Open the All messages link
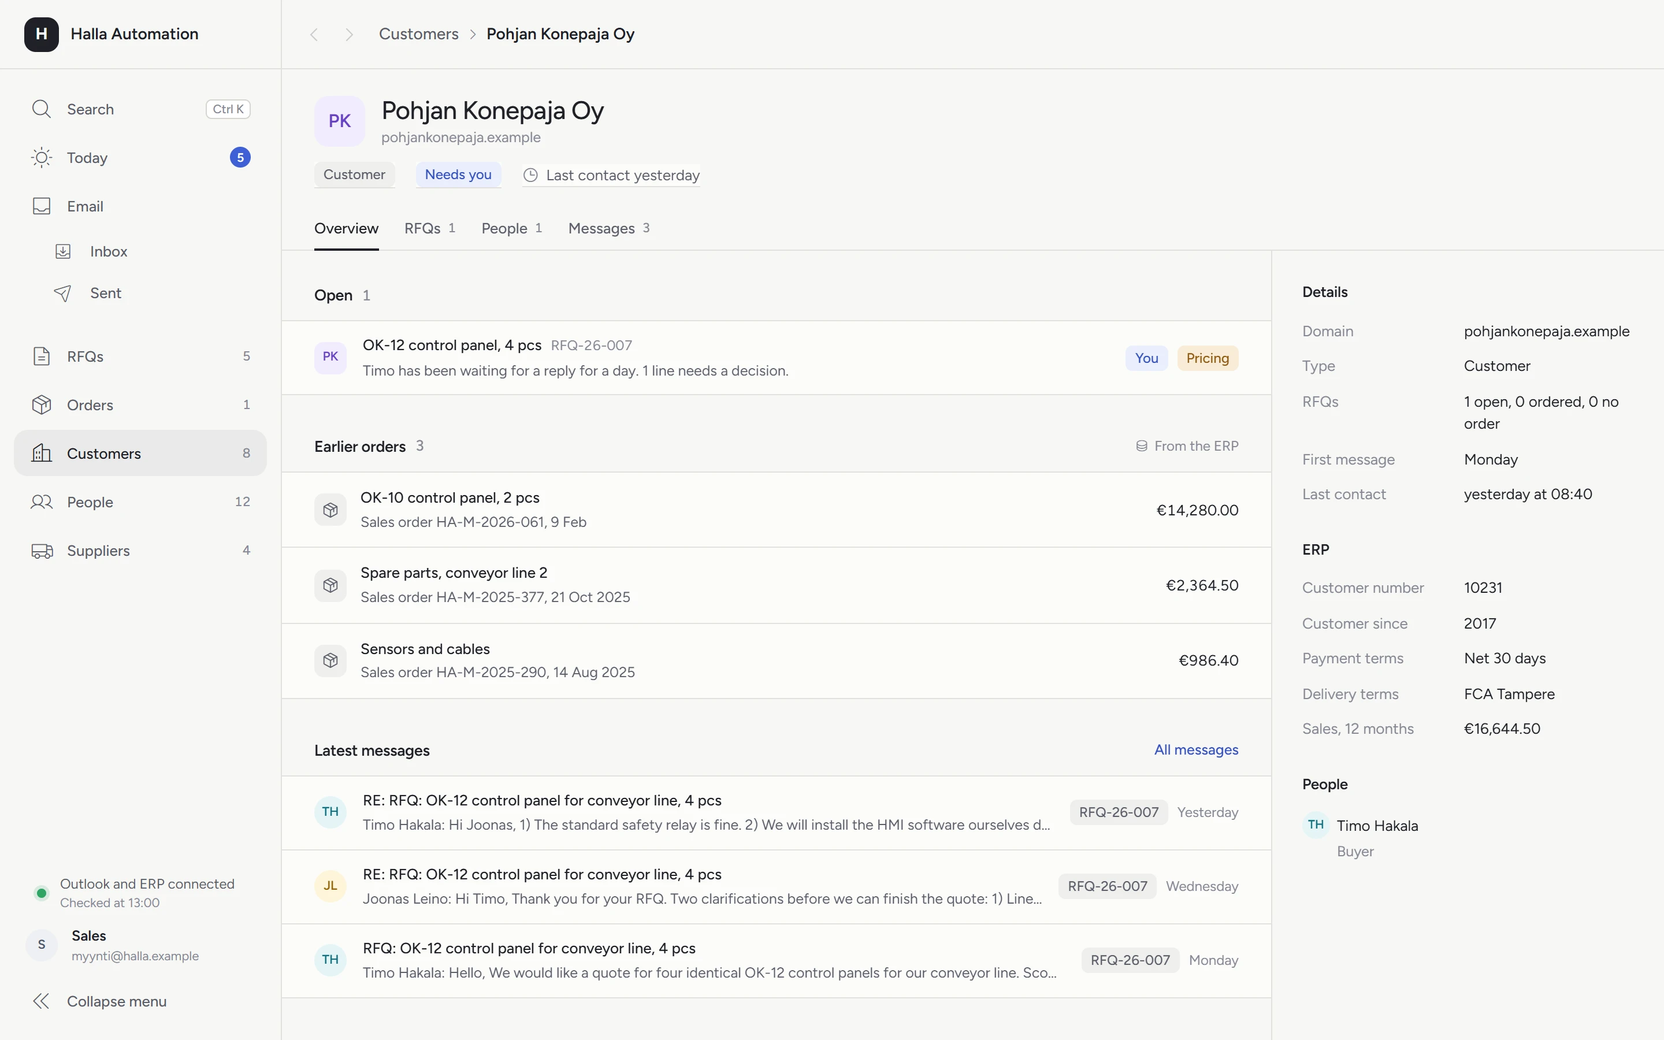 tap(1197, 750)
